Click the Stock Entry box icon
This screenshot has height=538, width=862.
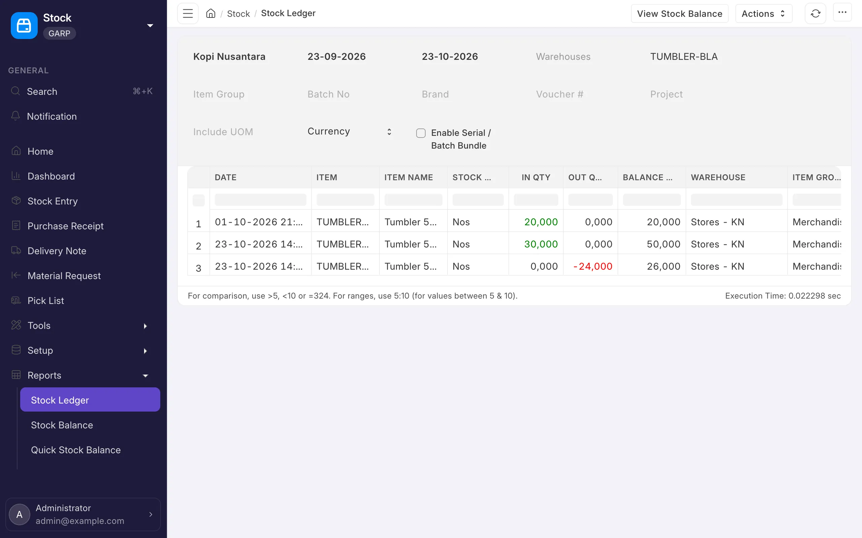16,201
